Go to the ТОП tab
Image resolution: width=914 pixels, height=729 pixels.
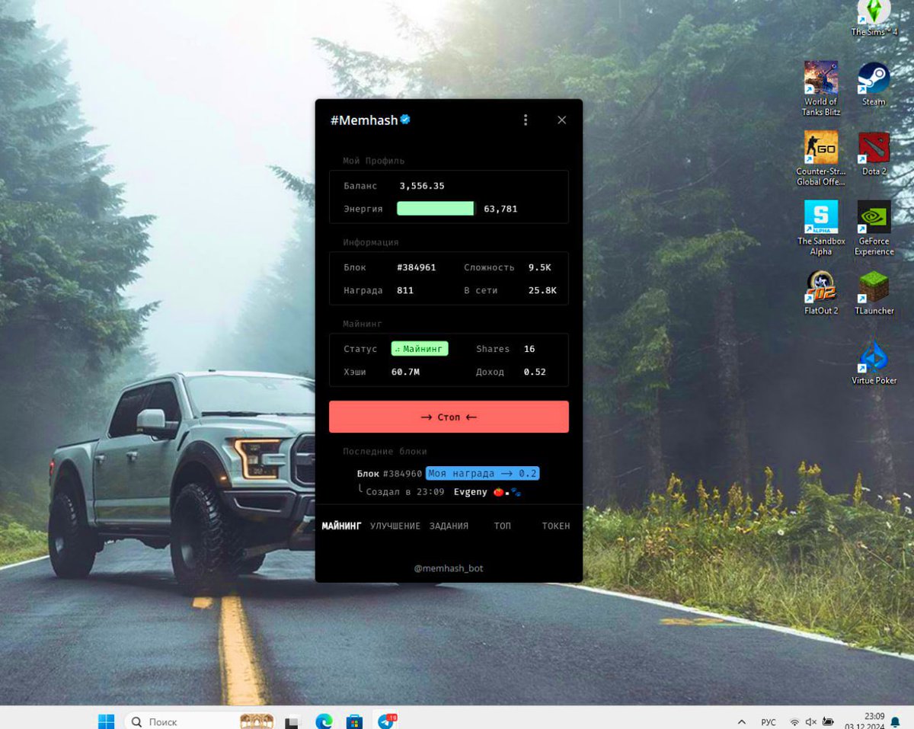(503, 526)
